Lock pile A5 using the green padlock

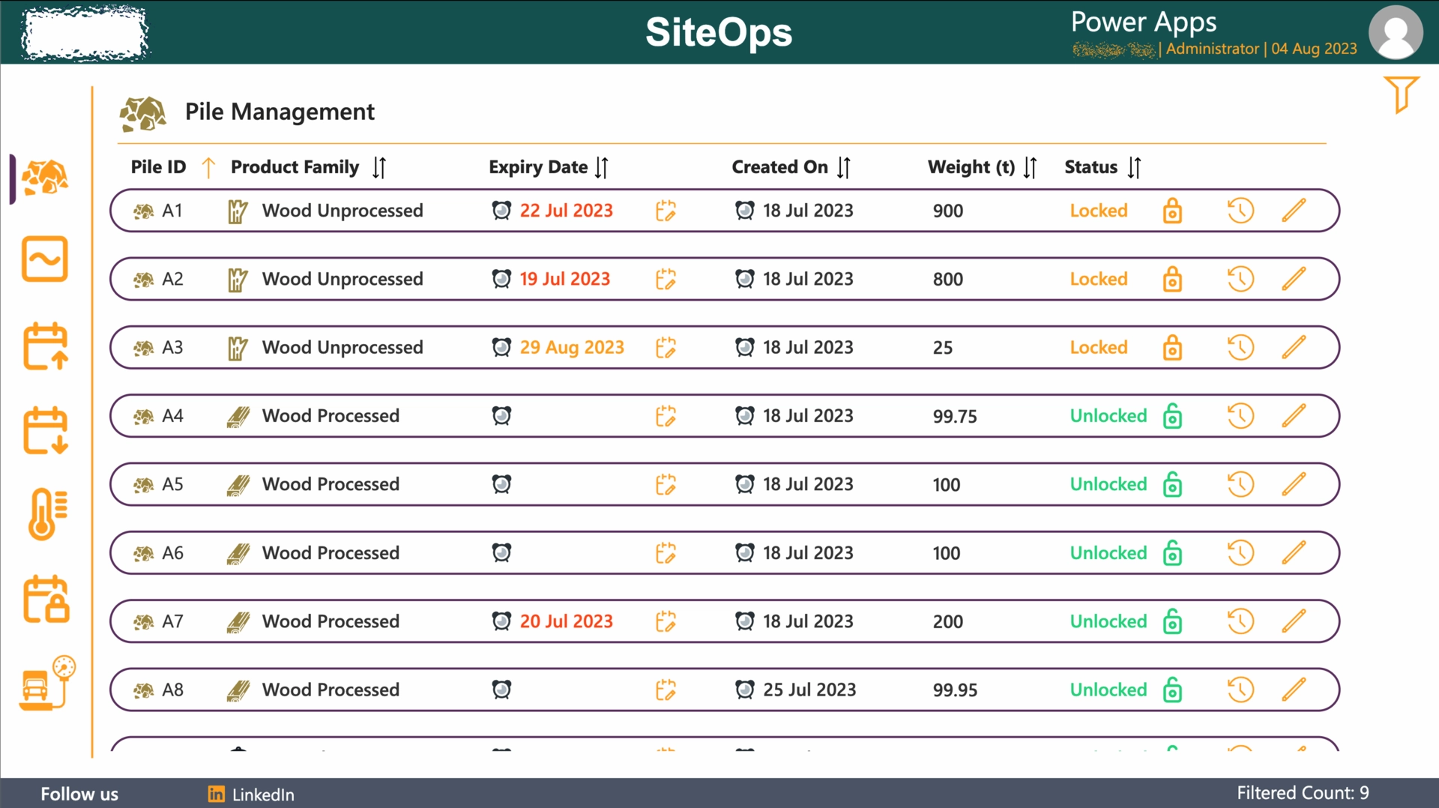pyautogui.click(x=1172, y=484)
